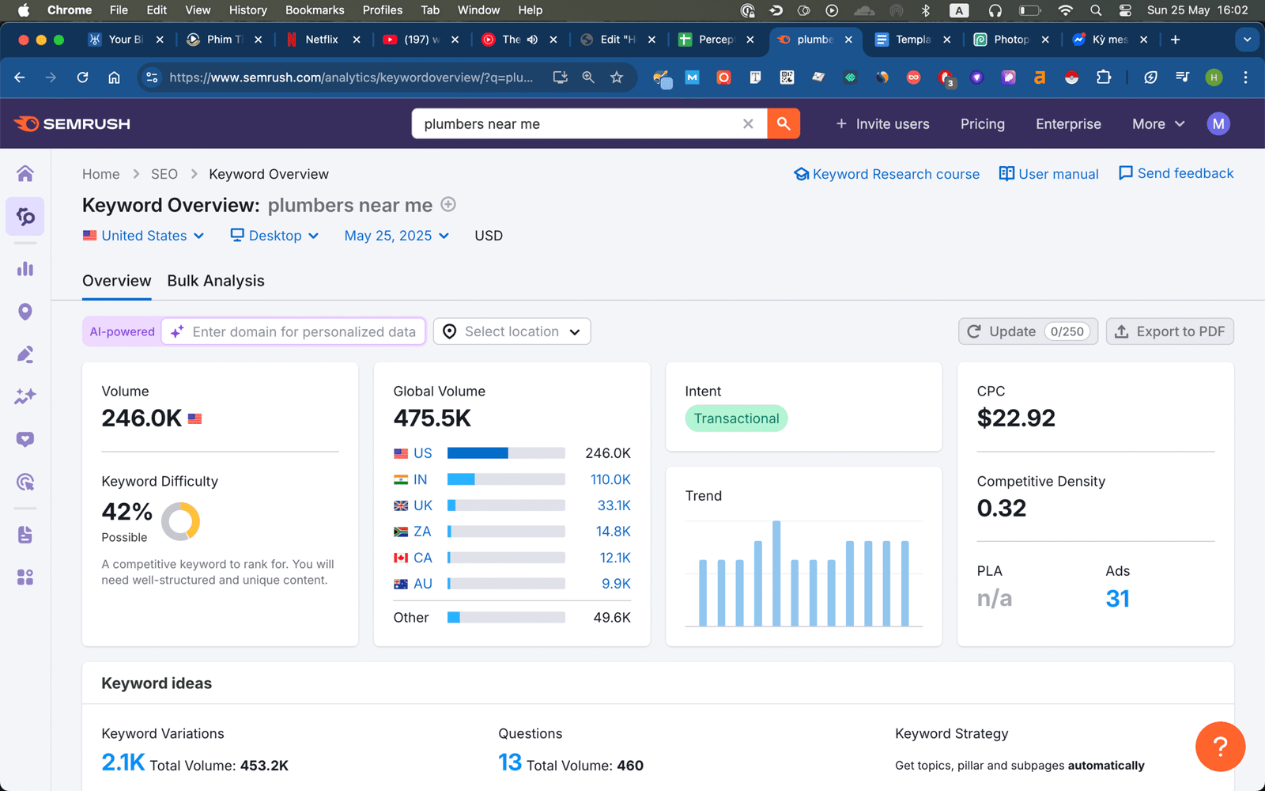Open the Keyword Research course link
Viewport: 1265px width, 791px height.
[886, 174]
